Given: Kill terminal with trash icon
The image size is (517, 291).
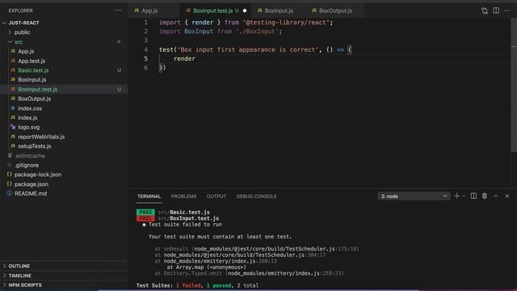Looking at the screenshot, I should pos(485,196).
